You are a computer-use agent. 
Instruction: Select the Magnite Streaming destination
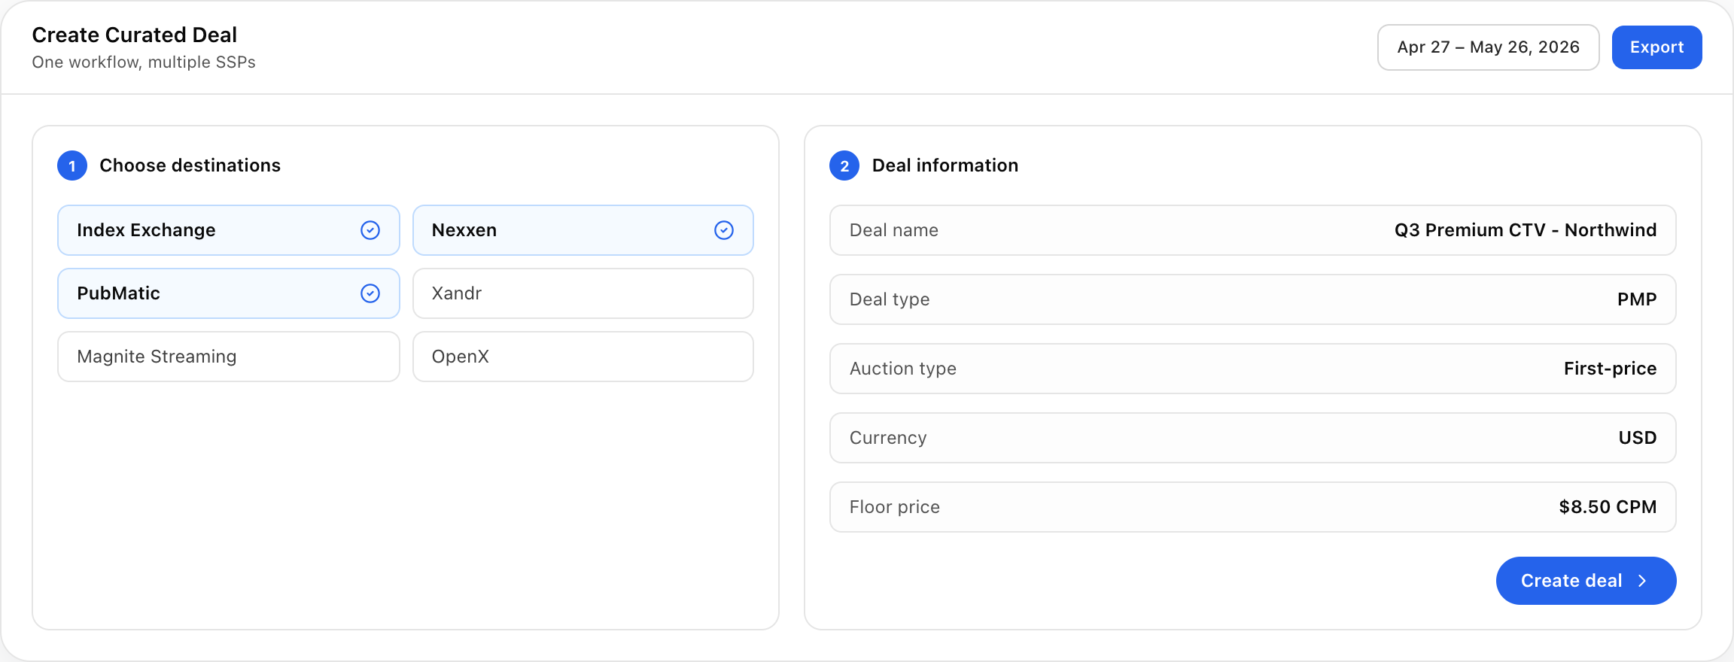[229, 357]
